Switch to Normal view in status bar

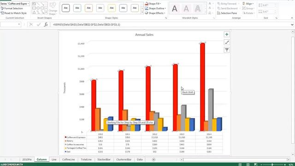tap(240, 165)
